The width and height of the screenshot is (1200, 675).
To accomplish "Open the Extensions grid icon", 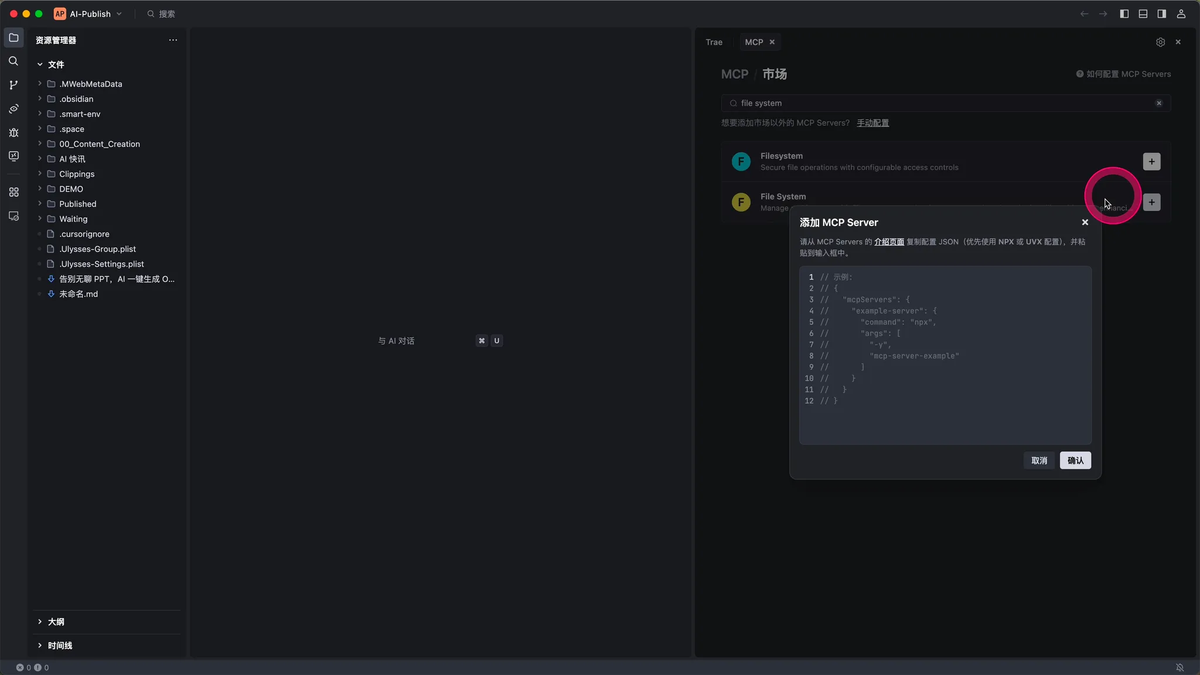I will coord(13,192).
